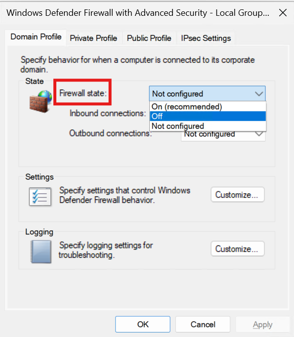Screen dimensions: 294x337
Task: Click the Firewall state label
Action: (x=83, y=93)
